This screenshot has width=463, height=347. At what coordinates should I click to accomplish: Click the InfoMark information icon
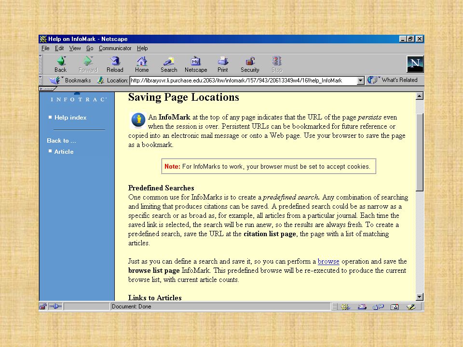click(x=138, y=120)
